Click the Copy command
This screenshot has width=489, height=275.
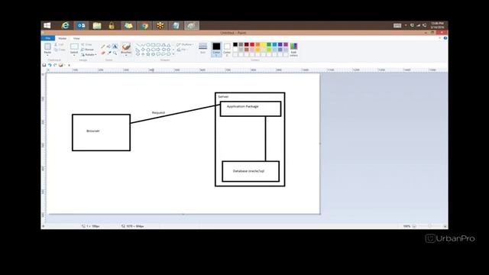coord(60,50)
